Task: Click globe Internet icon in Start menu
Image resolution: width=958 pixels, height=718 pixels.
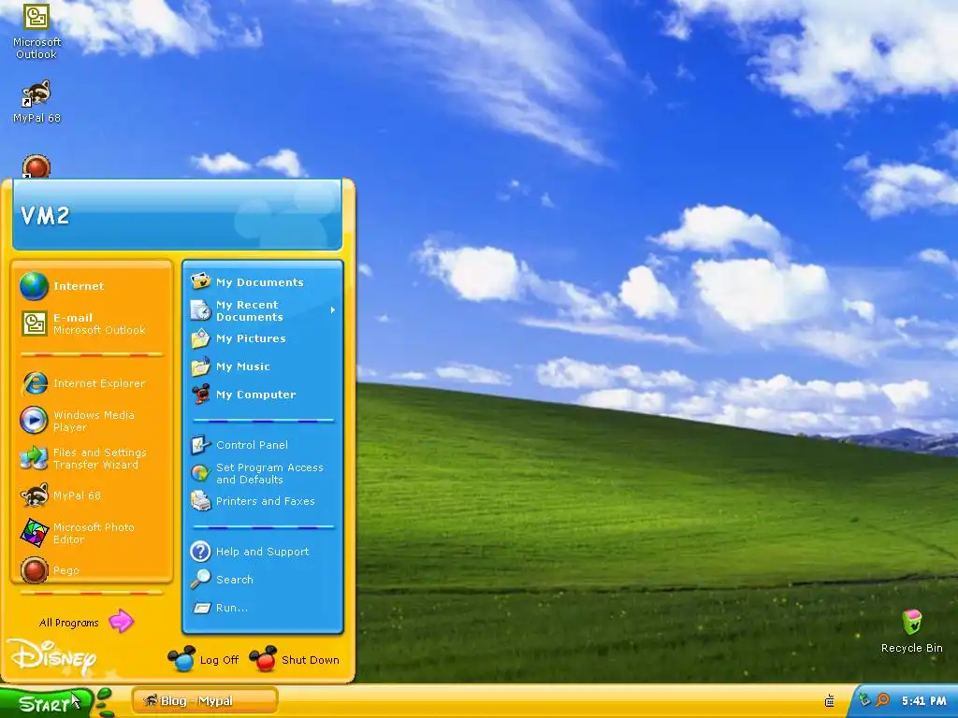Action: (34, 286)
